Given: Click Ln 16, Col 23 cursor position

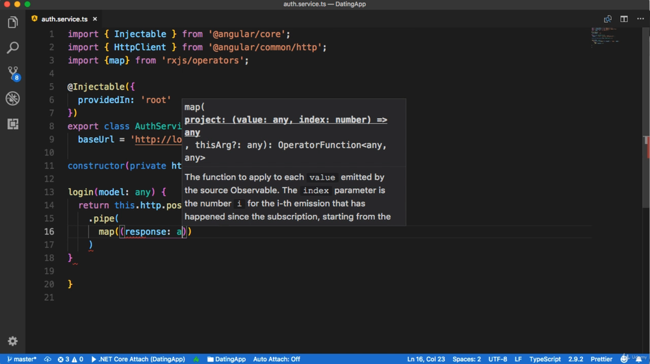Looking at the screenshot, I should pos(426,359).
